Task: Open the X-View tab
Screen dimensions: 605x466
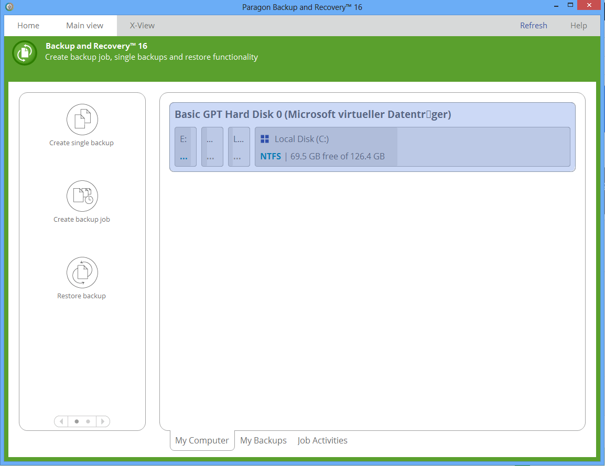Action: click(x=142, y=25)
